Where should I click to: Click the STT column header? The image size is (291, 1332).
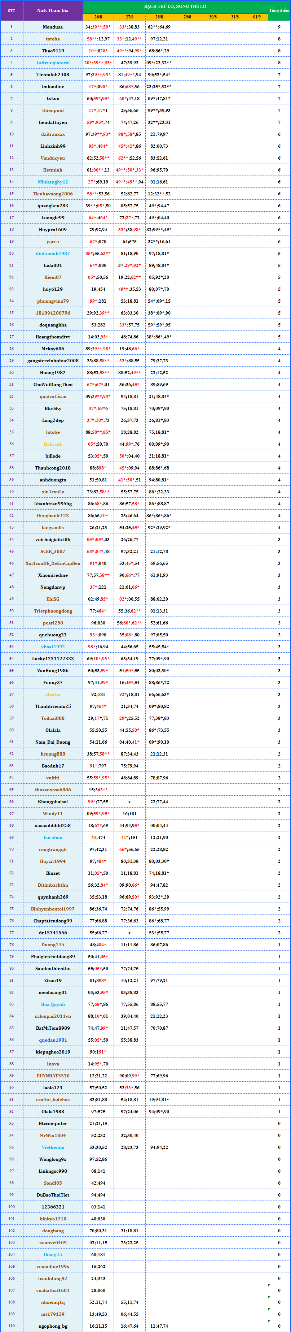coord(11,10)
